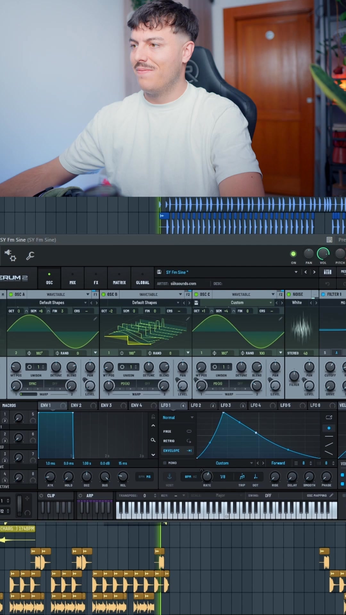This screenshot has width=346, height=615.
Task: Select the FREE LFO mode button
Action: [177, 431]
